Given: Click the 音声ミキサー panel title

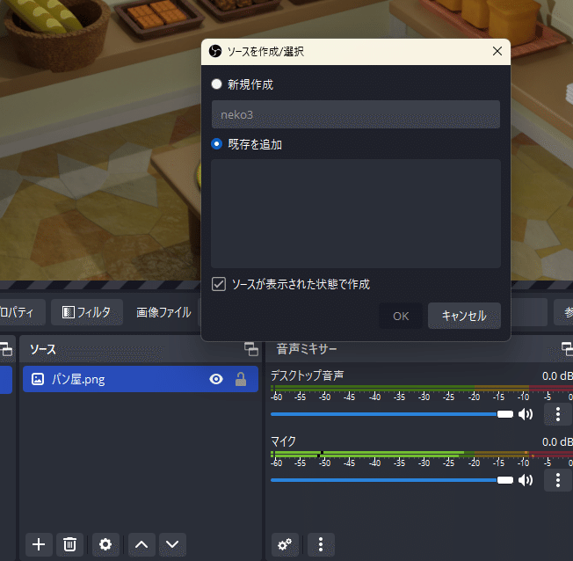Looking at the screenshot, I should (x=307, y=349).
